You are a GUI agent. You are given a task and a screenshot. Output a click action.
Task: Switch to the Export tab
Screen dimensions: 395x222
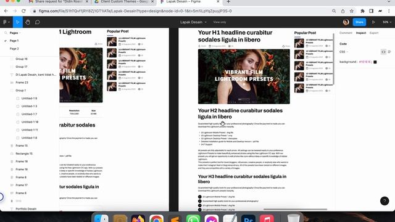tap(374, 33)
